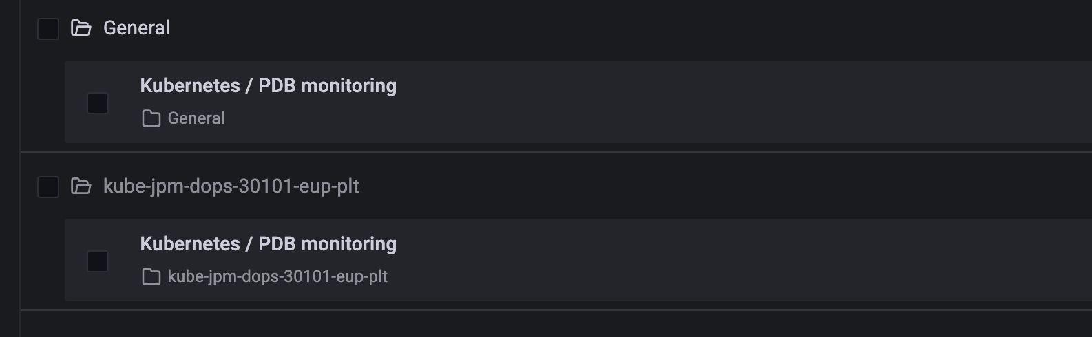
Task: Click small folder icon under second PDB monitoring
Action: click(151, 277)
